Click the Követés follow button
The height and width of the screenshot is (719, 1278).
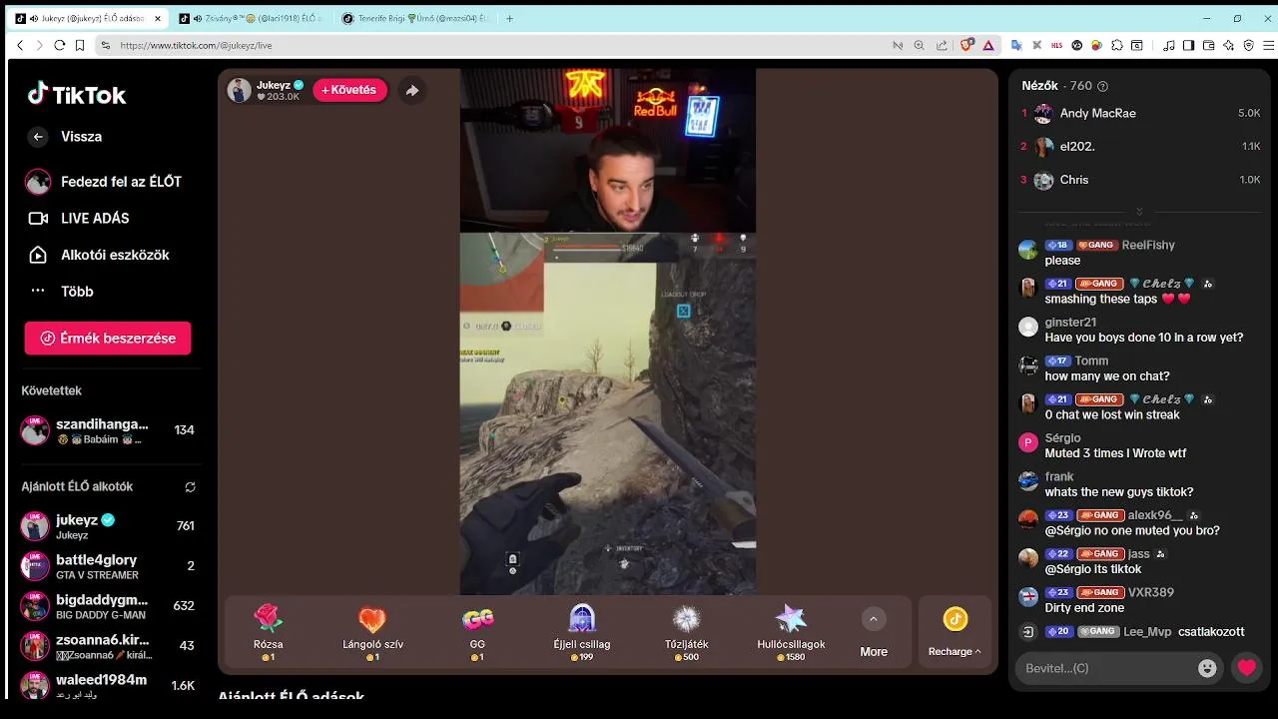[349, 90]
